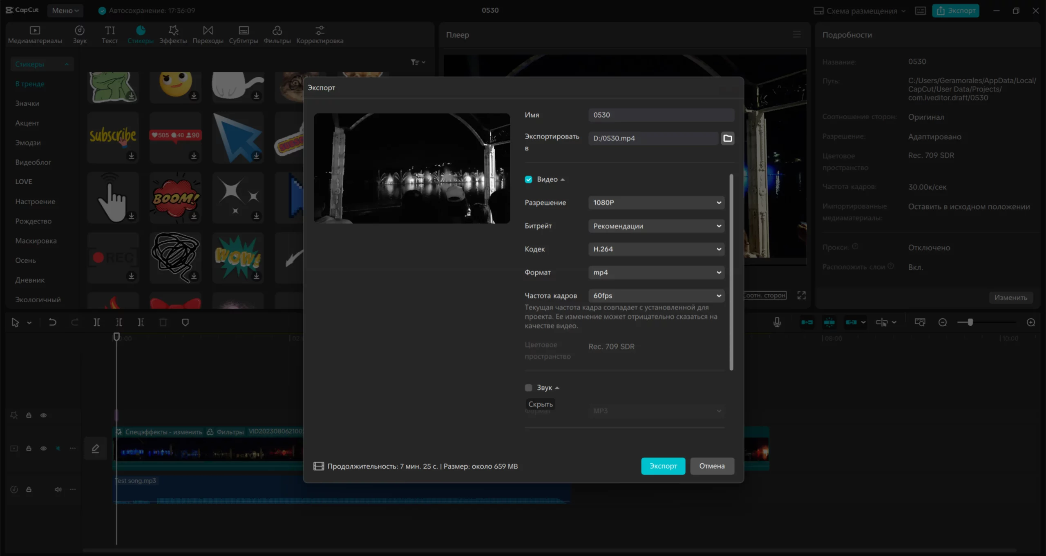Click the zoom-out timeline minus icon

click(942, 322)
